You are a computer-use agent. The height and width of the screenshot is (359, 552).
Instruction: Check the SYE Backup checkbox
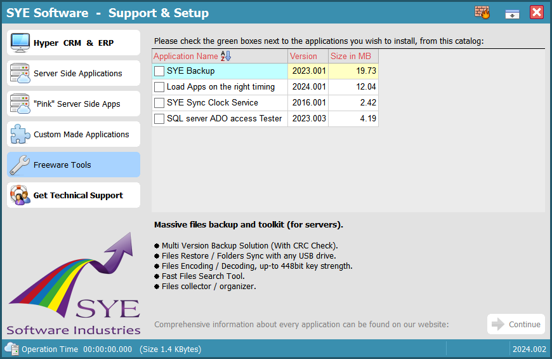159,71
